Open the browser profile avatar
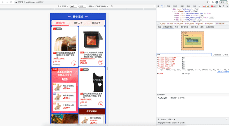229x126 pixels. 217,2
